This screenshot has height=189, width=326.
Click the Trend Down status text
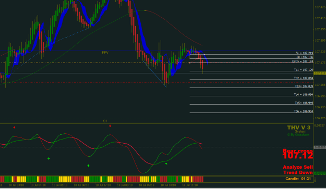(x=298, y=172)
